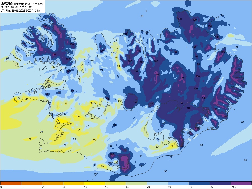
Task: Select the legend tick label '20'
Action: click(44, 187)
